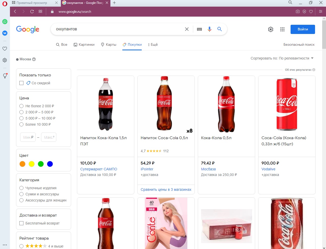The width and height of the screenshot is (326, 249).
Task: Open 'Напиток Кока-Кола 1,5л ПЭТ' product image
Action: pyautogui.click(x=106, y=104)
